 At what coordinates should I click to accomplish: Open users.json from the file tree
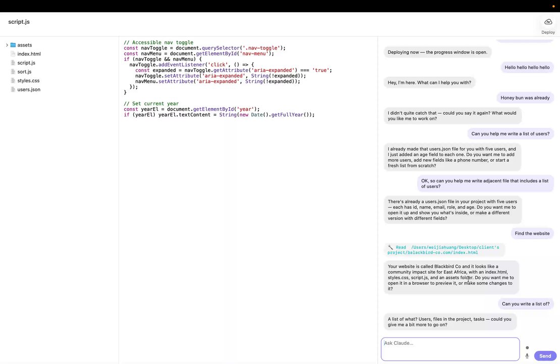(29, 90)
